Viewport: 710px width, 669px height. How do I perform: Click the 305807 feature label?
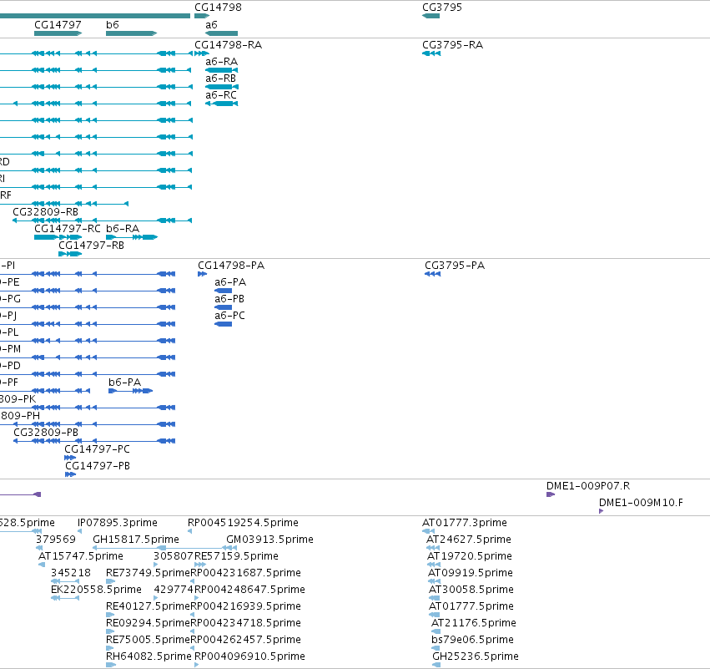tap(174, 556)
